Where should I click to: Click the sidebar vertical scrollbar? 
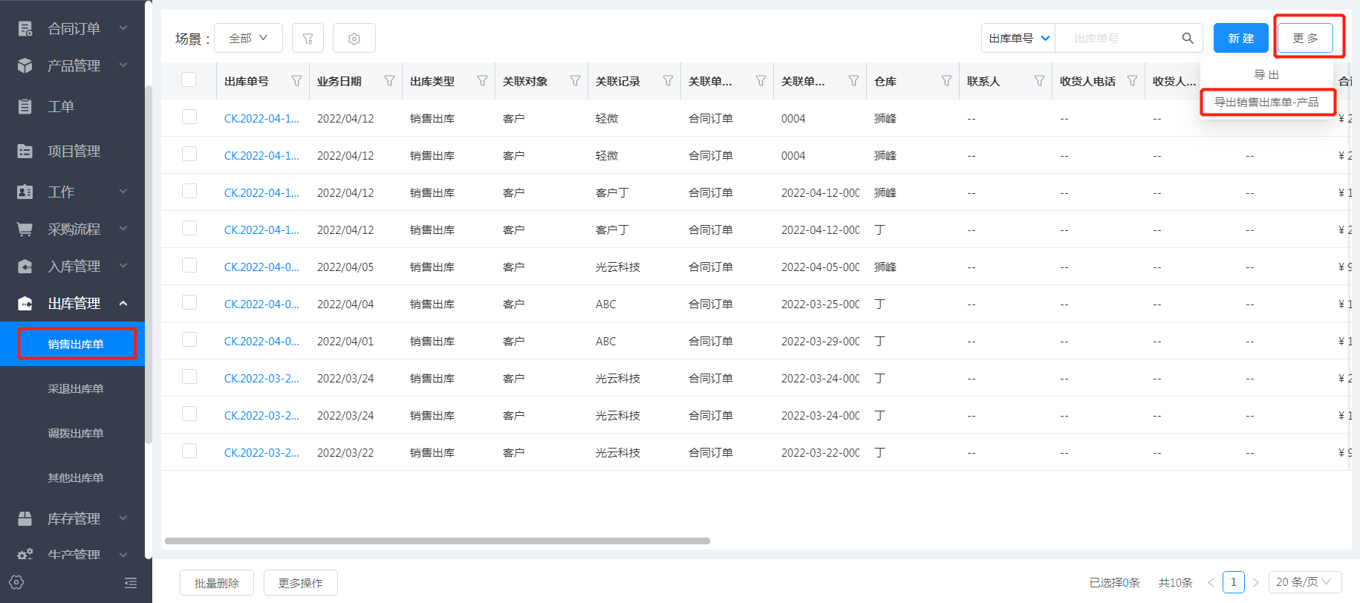click(149, 264)
